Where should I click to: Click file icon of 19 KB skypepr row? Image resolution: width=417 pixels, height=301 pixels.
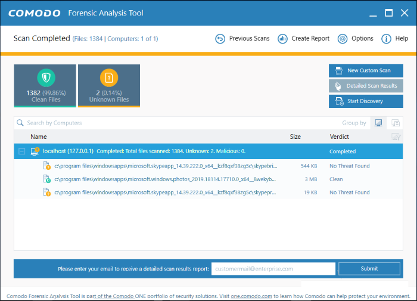tap(47, 192)
